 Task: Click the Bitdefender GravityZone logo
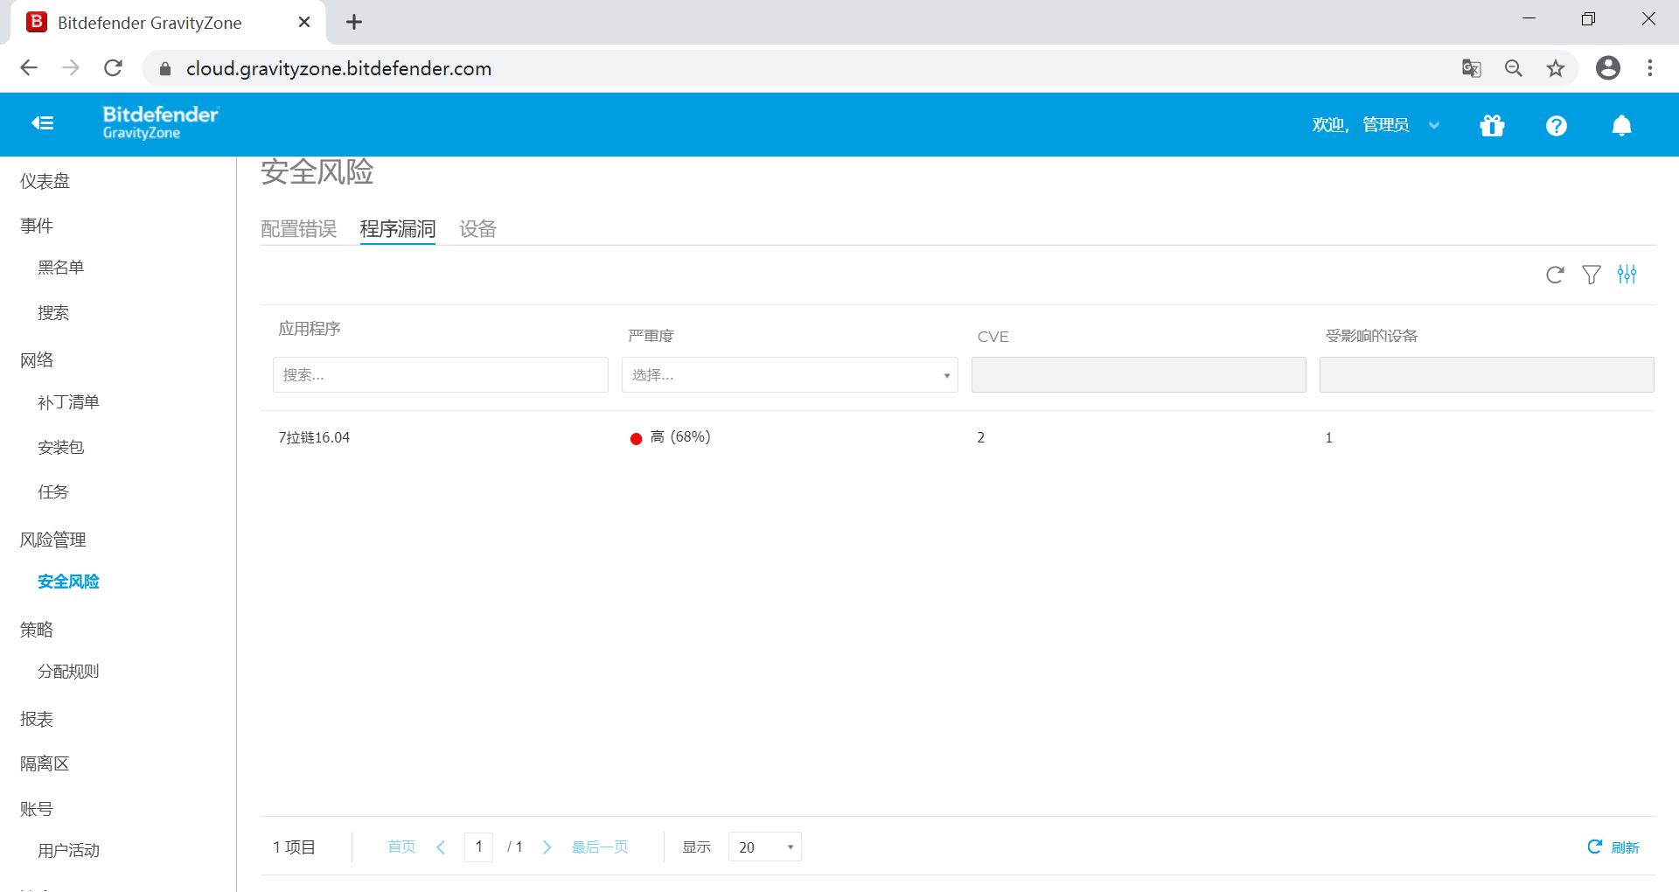(161, 122)
